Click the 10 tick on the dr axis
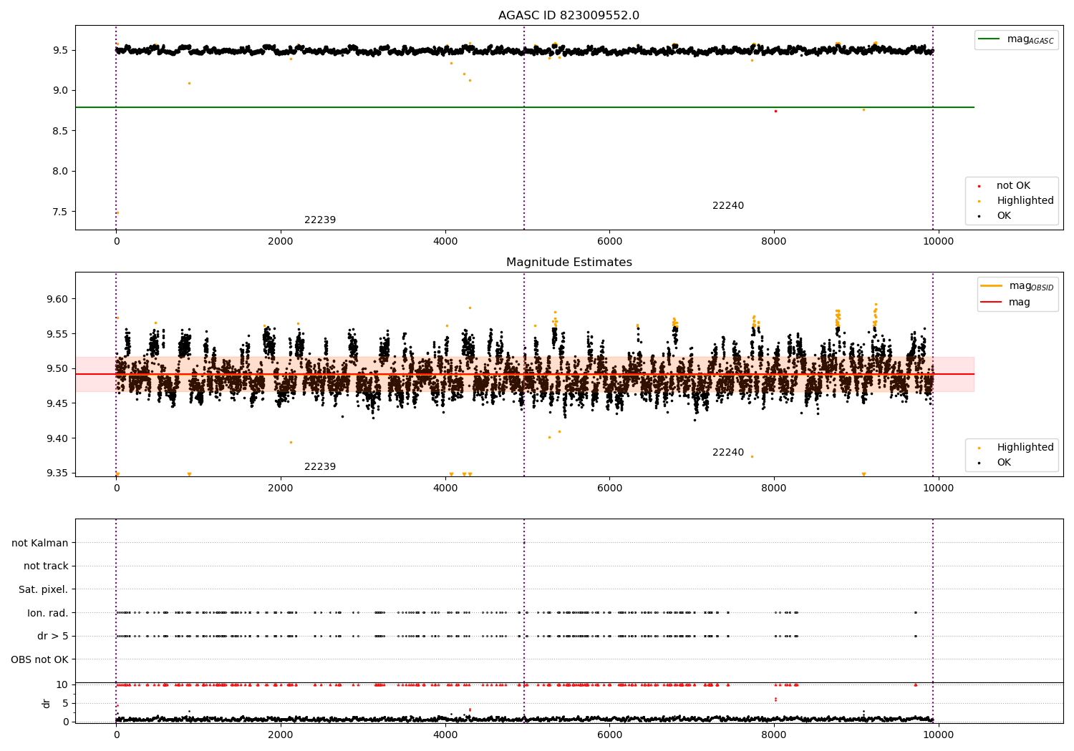The height and width of the screenshot is (751, 1074). click(62, 684)
